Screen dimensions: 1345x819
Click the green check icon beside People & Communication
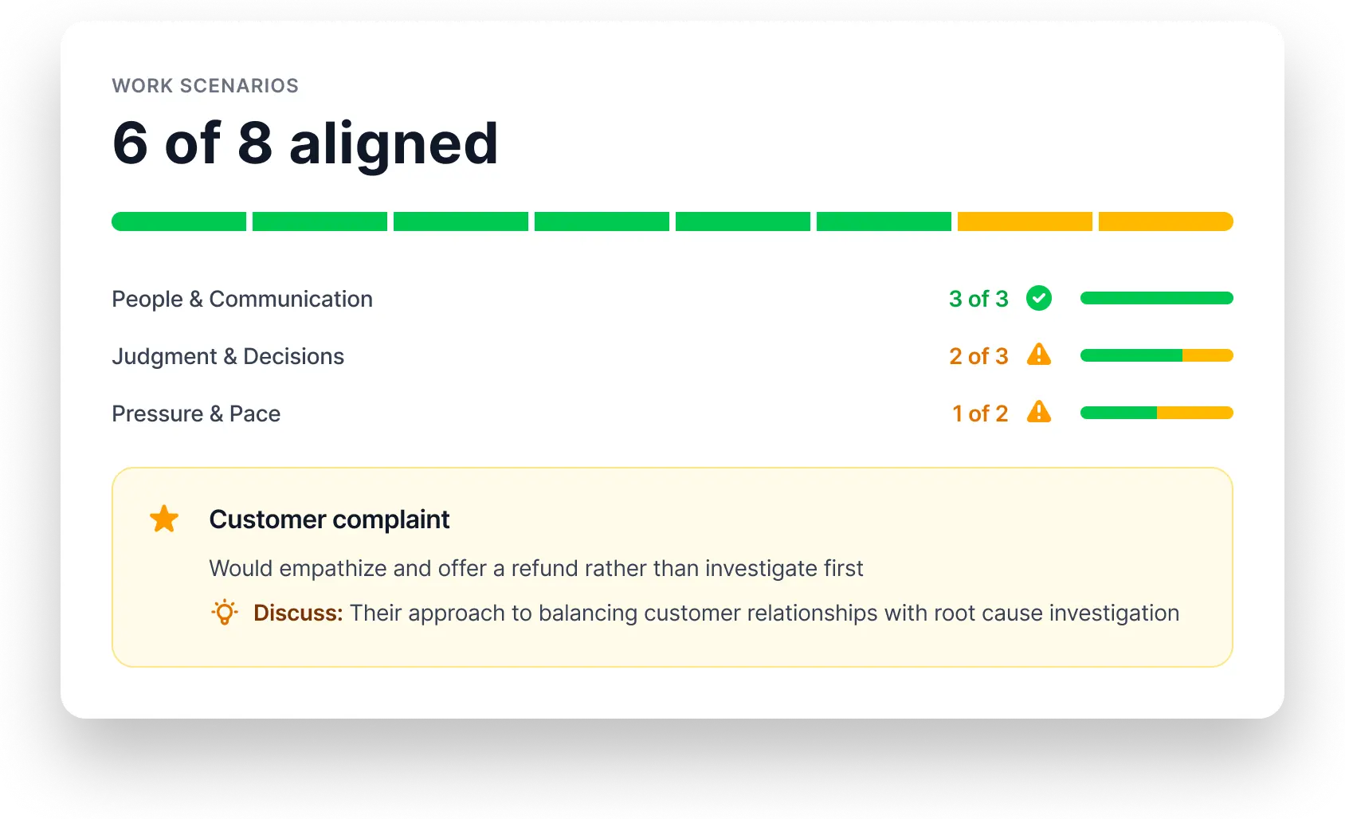pyautogui.click(x=1039, y=298)
